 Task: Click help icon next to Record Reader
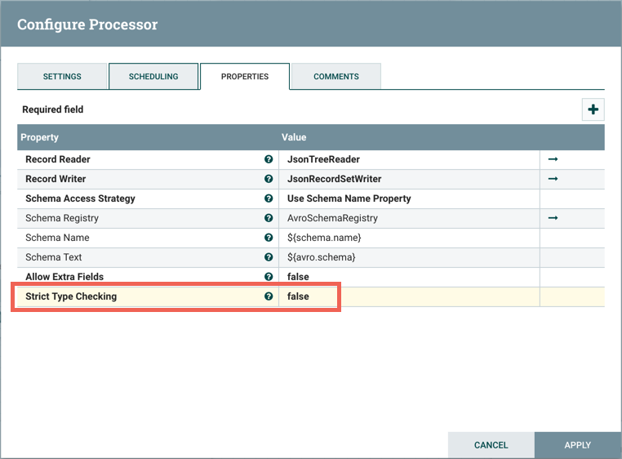[x=269, y=159]
